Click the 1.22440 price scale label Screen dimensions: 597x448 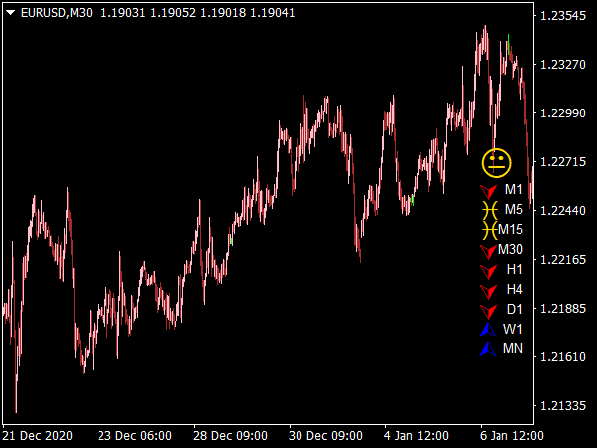[563, 211]
